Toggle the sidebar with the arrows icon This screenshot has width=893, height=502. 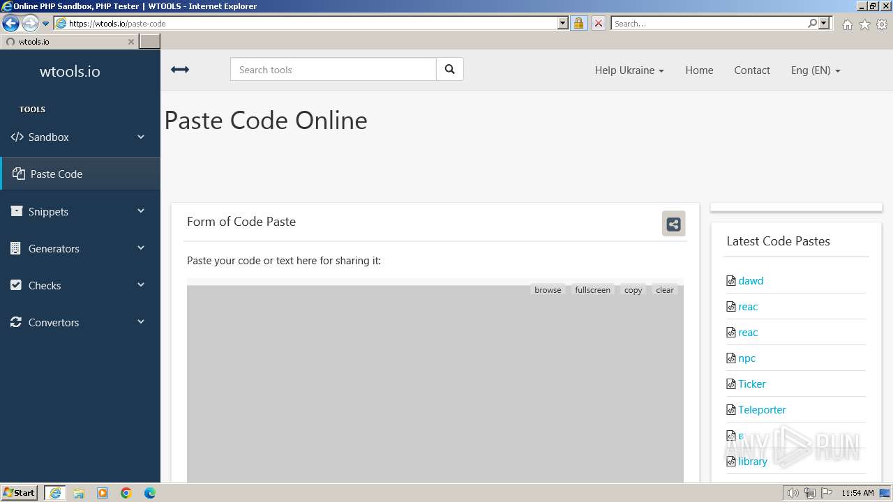(180, 69)
